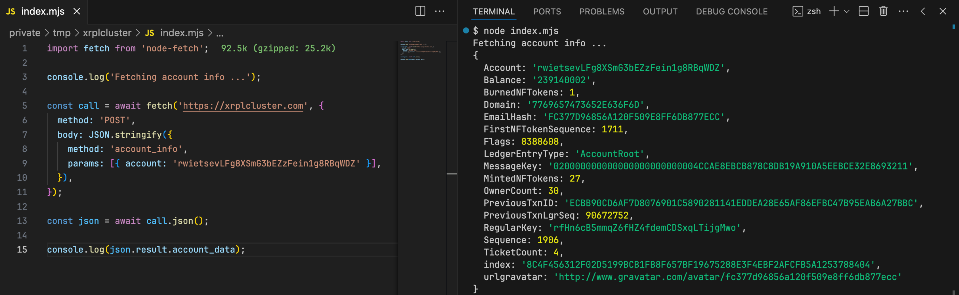Show the DEBUG CONSOLE tab
This screenshot has height=295, width=959.
click(731, 12)
